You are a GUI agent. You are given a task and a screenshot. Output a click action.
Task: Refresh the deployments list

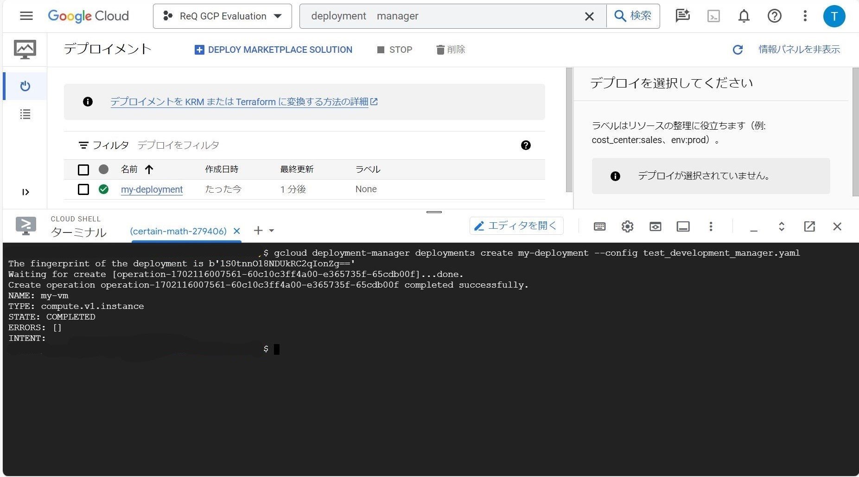738,50
